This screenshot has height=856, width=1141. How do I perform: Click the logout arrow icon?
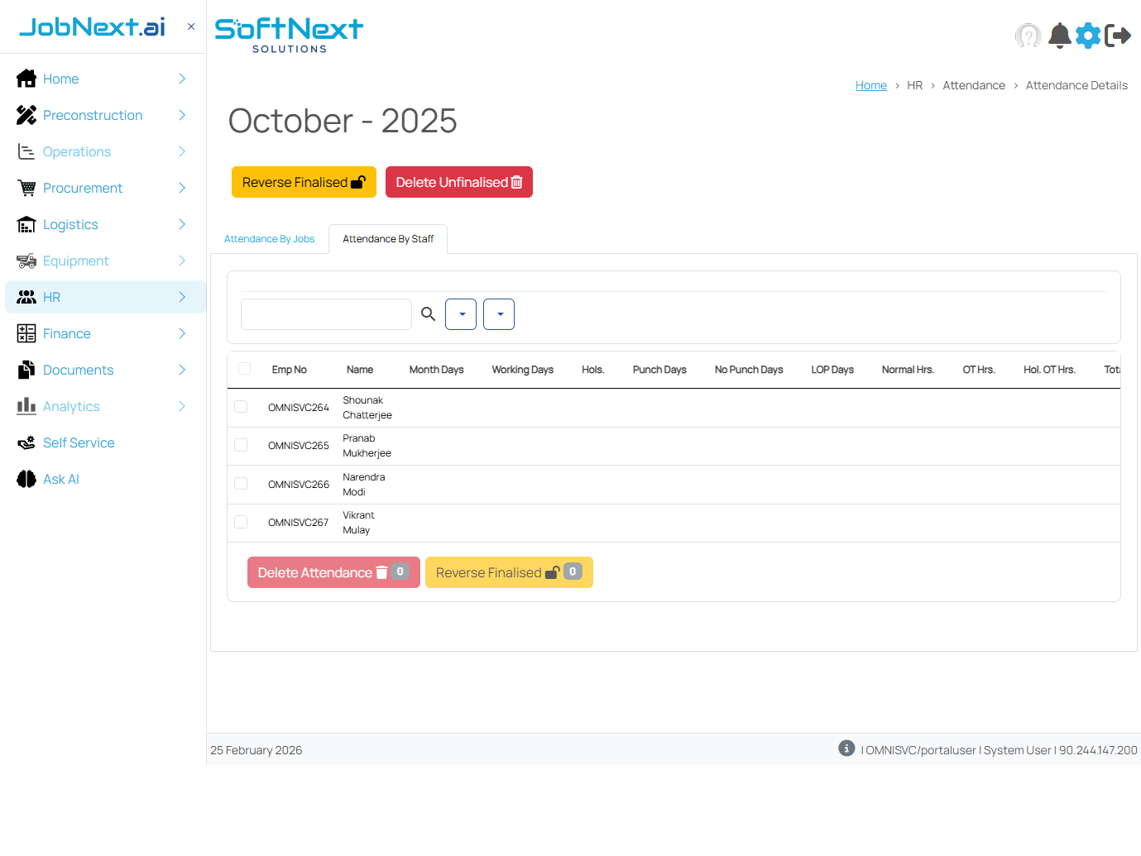(x=1118, y=36)
